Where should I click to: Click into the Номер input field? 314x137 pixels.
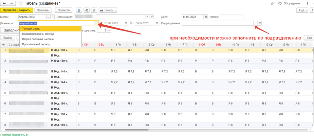[x=231, y=17]
